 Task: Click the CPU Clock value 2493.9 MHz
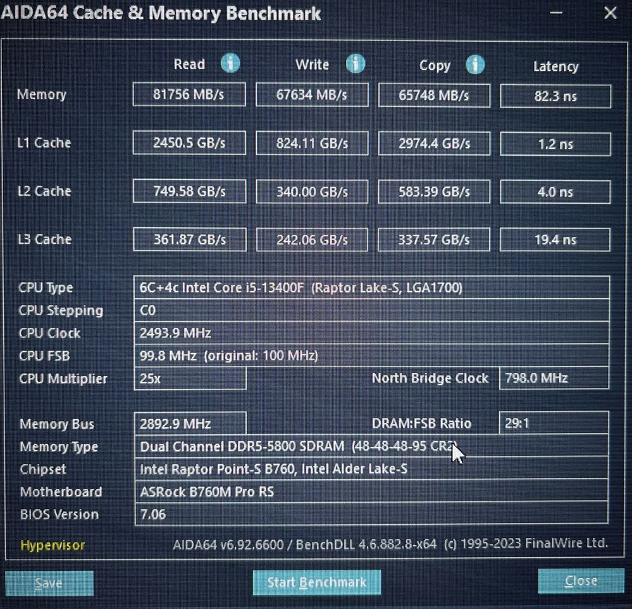[x=371, y=333]
